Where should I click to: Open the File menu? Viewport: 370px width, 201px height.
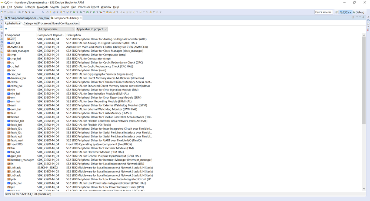(x=3, y=7)
